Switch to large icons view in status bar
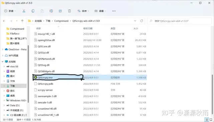The image size is (214, 122). [x=211, y=120]
